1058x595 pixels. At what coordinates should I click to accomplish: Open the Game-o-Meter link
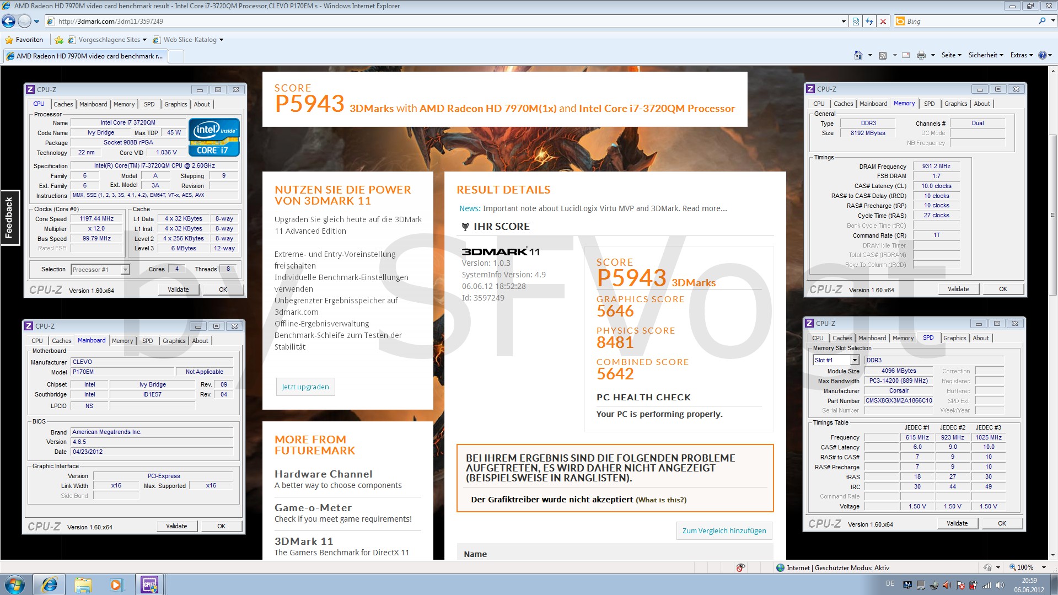pos(313,507)
